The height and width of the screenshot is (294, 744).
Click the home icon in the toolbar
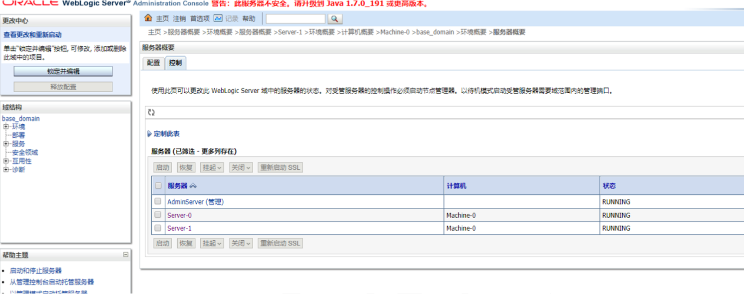(x=148, y=18)
